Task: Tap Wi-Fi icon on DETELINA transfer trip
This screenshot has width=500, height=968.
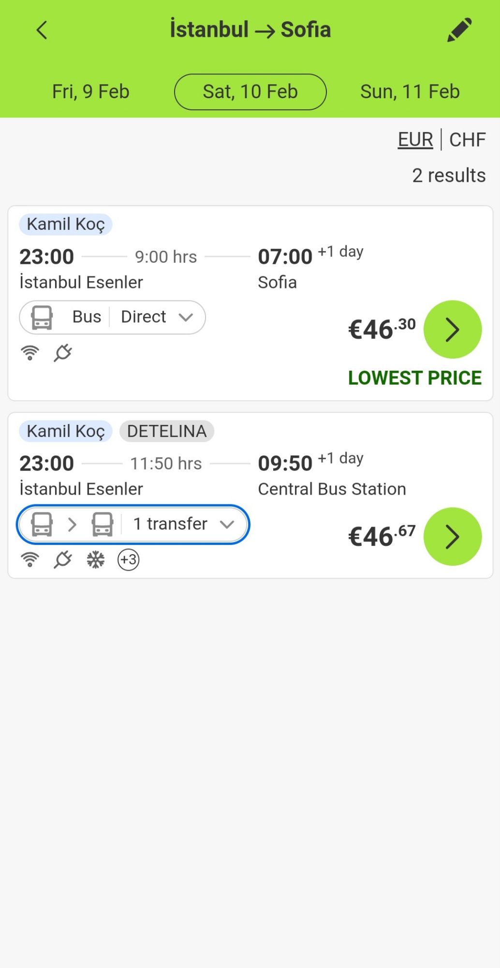Action: pos(30,560)
